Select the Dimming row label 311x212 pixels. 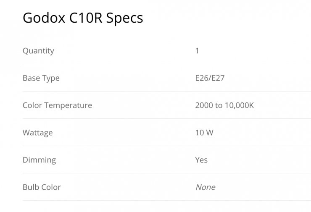point(39,160)
